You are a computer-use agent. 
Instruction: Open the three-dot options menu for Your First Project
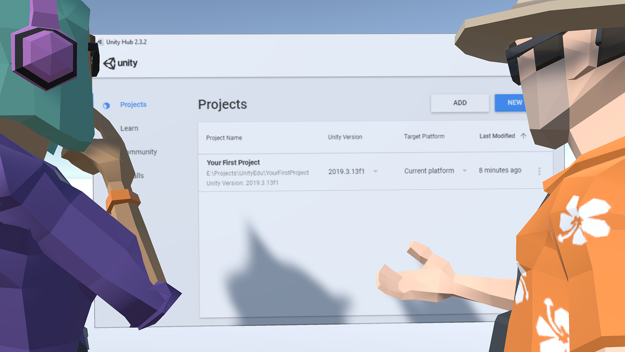[x=539, y=170]
